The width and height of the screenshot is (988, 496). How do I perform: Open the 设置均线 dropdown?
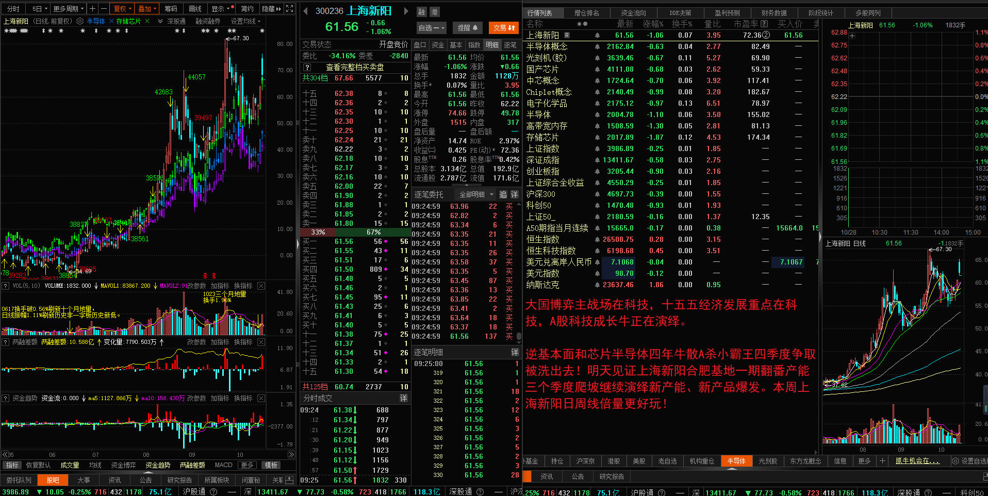click(x=245, y=21)
